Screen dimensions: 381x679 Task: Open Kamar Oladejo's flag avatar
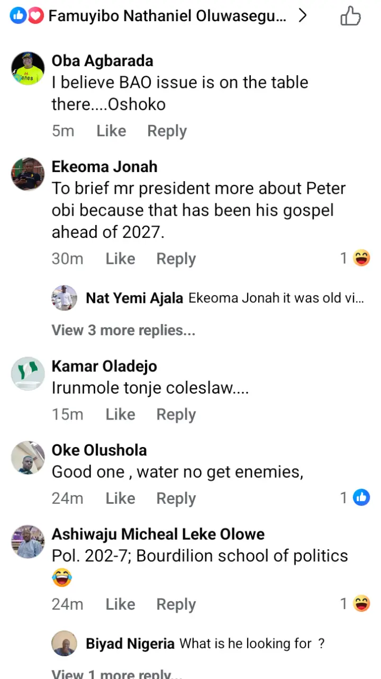pos(28,373)
